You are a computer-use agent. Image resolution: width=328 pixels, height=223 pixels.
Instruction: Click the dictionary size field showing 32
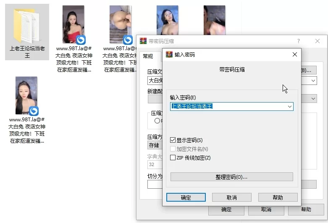pyautogui.click(x=155, y=164)
